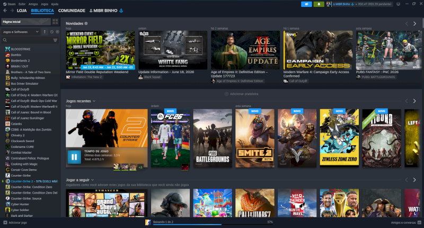Go back with the left arrow
424x228 pixels.
tap(5, 11)
